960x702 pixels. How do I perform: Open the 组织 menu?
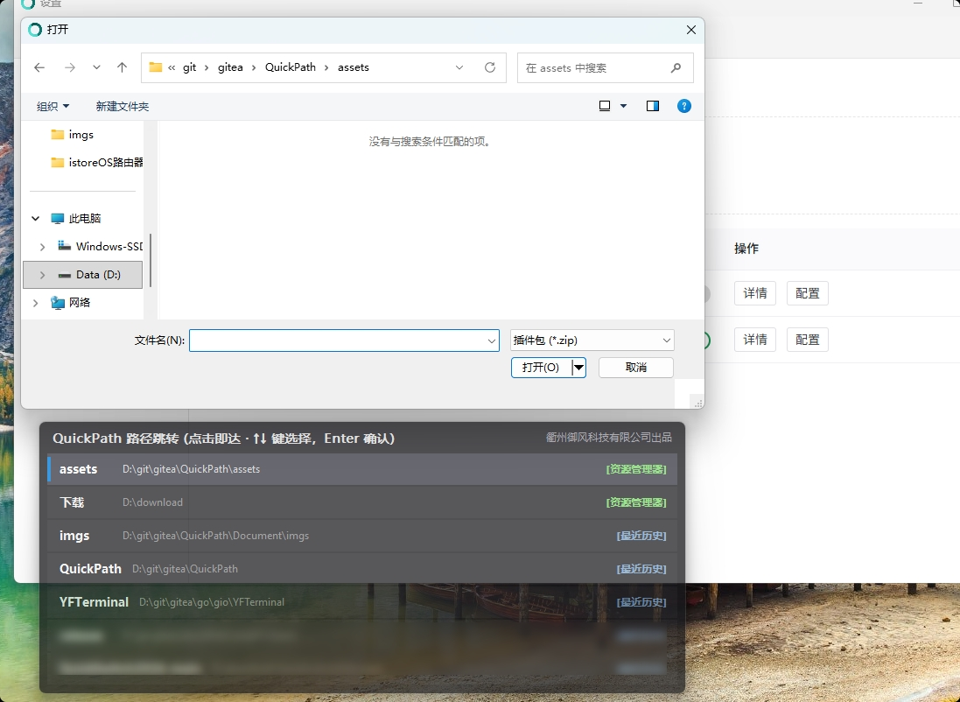tap(53, 107)
